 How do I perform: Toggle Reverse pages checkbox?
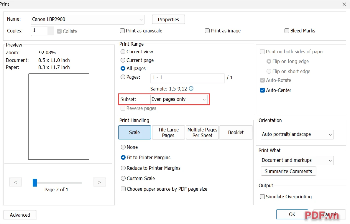[123, 108]
